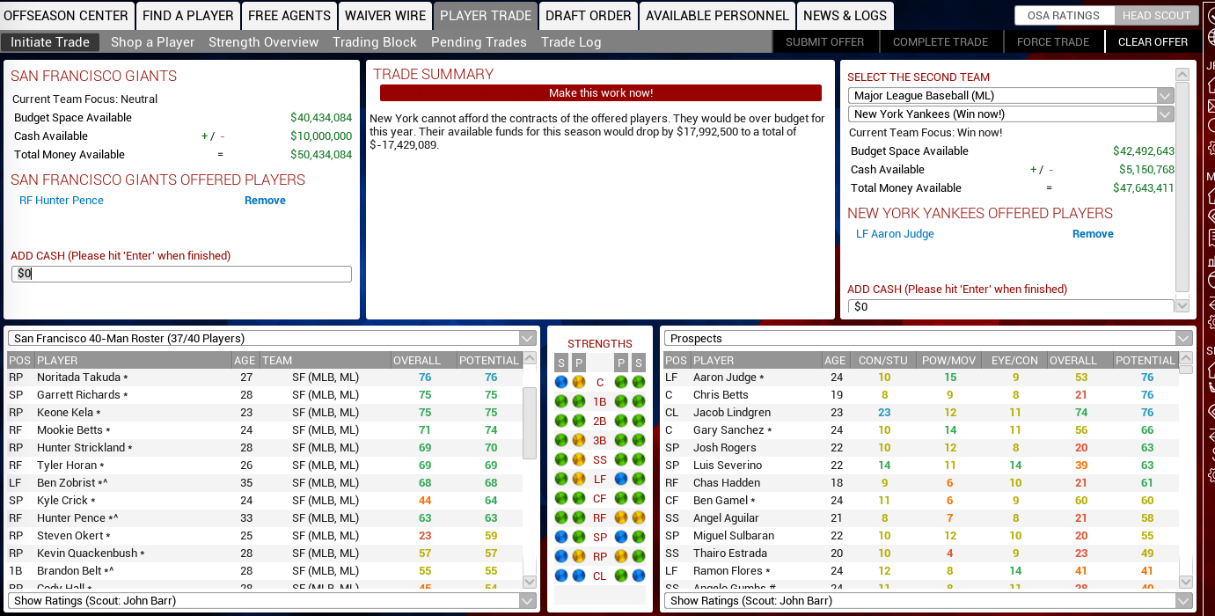Open the offered player RF Hunter Pence link
1215x616 pixels.
tap(62, 201)
